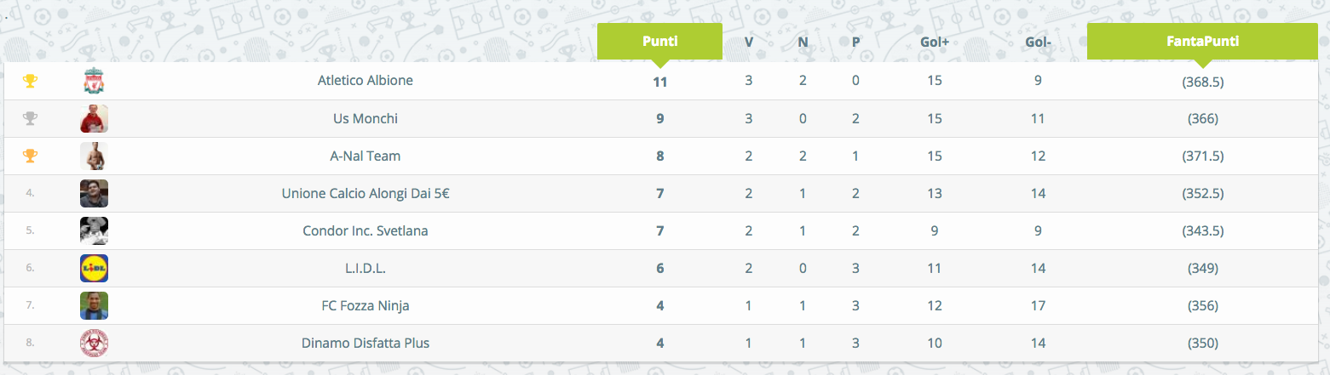Screen dimensions: 1330x375
Task: Sort by the V wins column header
Action: tap(749, 42)
